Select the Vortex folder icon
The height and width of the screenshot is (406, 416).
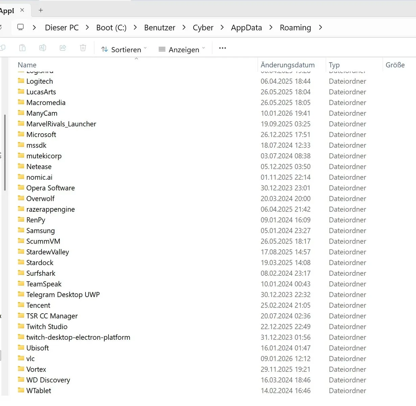click(x=21, y=369)
